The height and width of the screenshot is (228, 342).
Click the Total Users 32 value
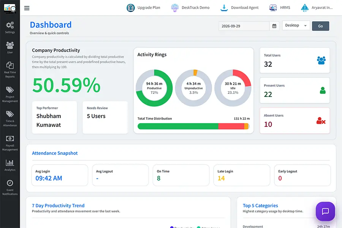(268, 64)
